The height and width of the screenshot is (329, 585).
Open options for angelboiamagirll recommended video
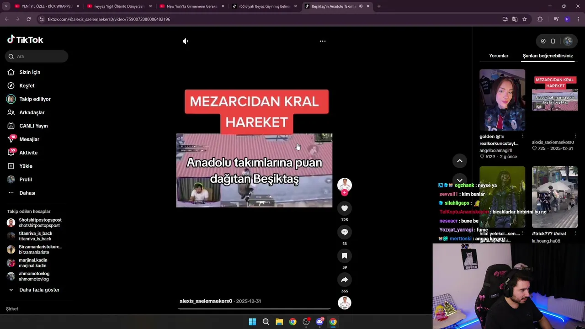[x=523, y=136]
